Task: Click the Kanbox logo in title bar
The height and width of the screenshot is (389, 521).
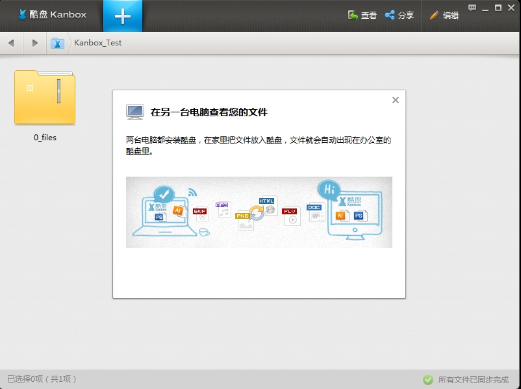Action: click(x=51, y=14)
